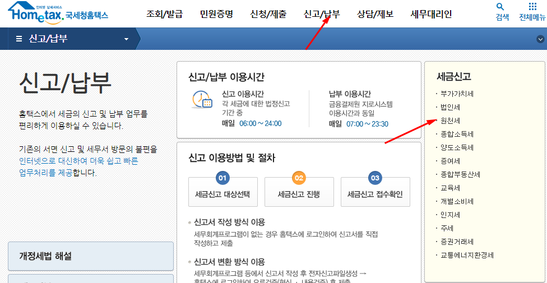Open the 조회/발급 menu
Viewport: 547px width, 283px height.
tap(164, 15)
